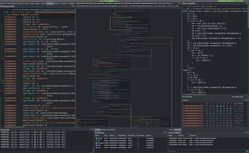Image resolution: width=249 pixels, height=153 pixels.
Task: Close the Console panel
Action: 93,129
